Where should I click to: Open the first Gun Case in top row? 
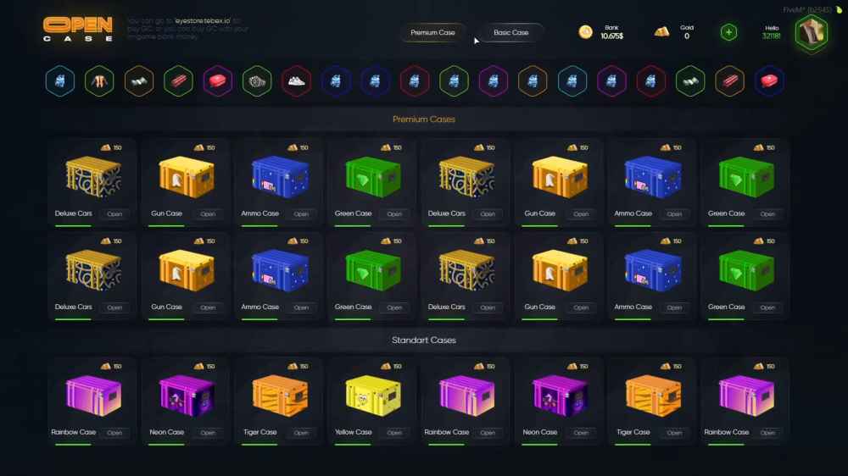[x=208, y=214]
